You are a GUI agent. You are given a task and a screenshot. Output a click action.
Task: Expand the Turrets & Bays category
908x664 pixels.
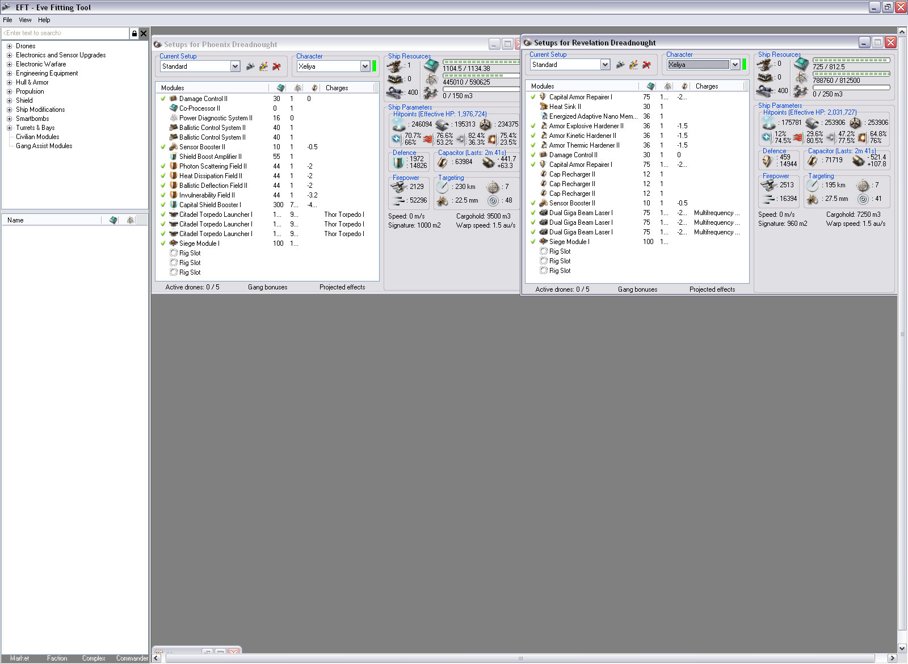(x=9, y=128)
